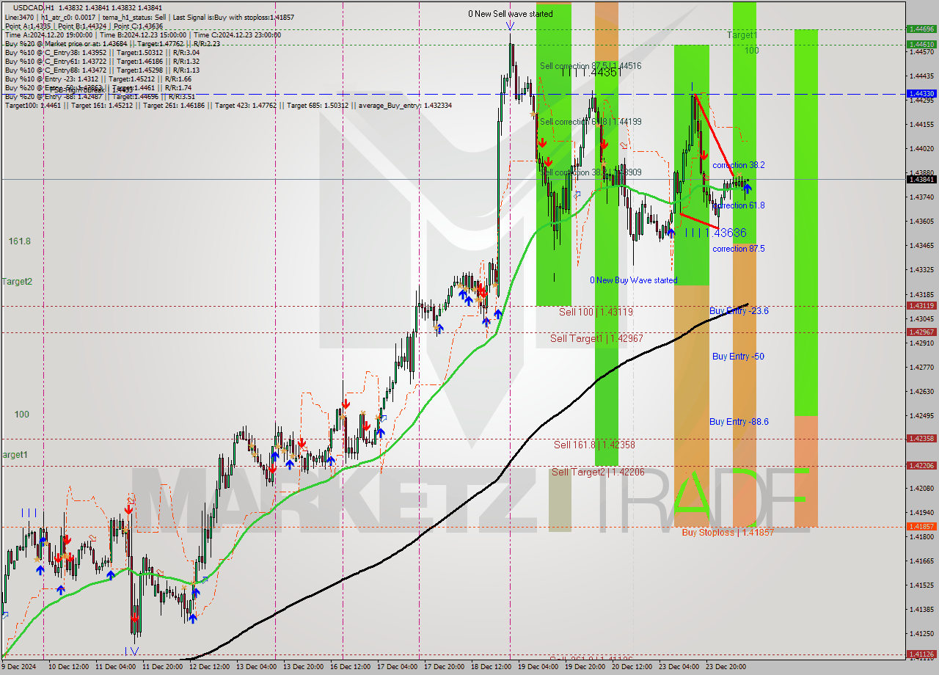The height and width of the screenshot is (675, 939).
Task: Click the 'Buy Stoploss | 1.41857' label
Action: (x=728, y=533)
